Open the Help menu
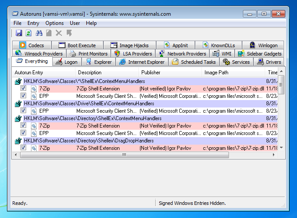This screenshot has width=297, height=218. [91, 23]
